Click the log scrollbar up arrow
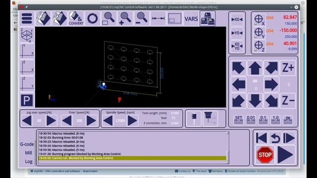The image size is (317, 178). pos(227,133)
